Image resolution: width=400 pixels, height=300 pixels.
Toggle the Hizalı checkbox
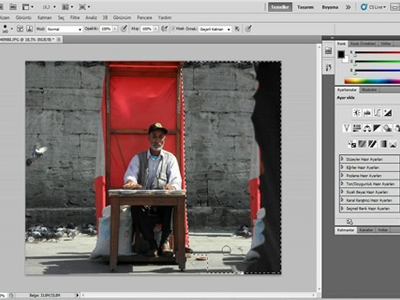(173, 29)
